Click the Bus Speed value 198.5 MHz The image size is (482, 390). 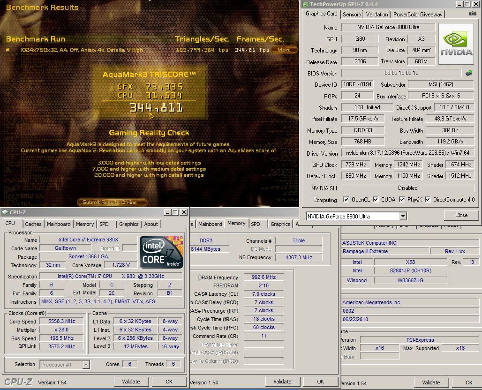[62, 338]
